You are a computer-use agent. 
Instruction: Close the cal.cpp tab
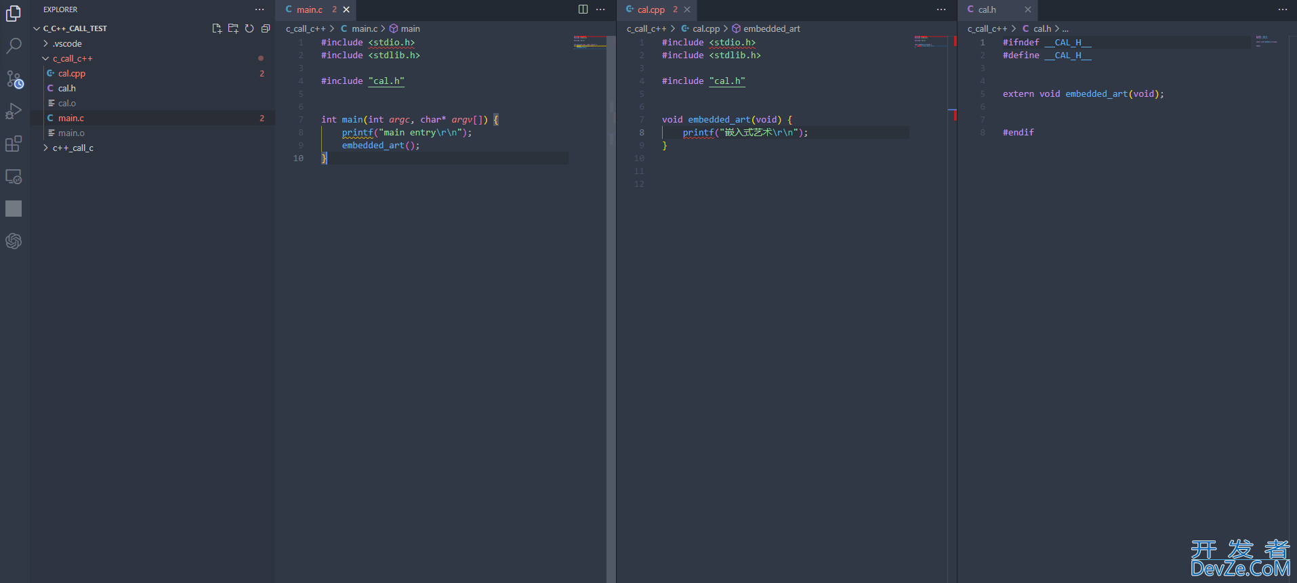(687, 9)
